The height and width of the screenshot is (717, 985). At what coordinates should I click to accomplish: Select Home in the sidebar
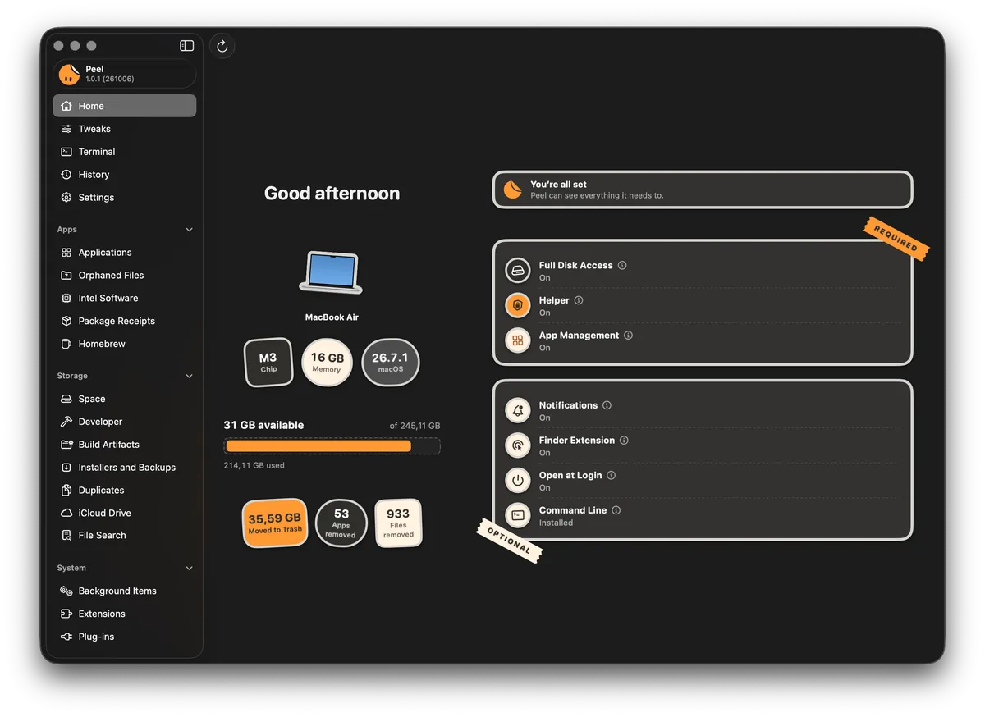125,106
